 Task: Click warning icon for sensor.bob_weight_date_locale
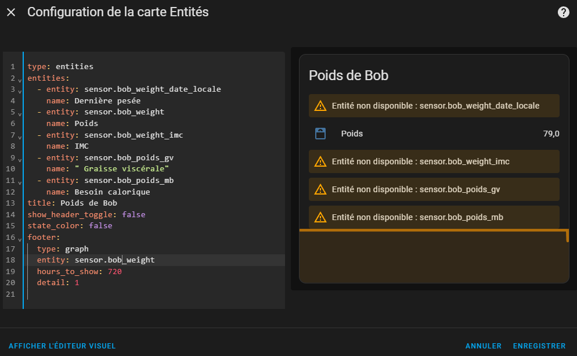(320, 106)
